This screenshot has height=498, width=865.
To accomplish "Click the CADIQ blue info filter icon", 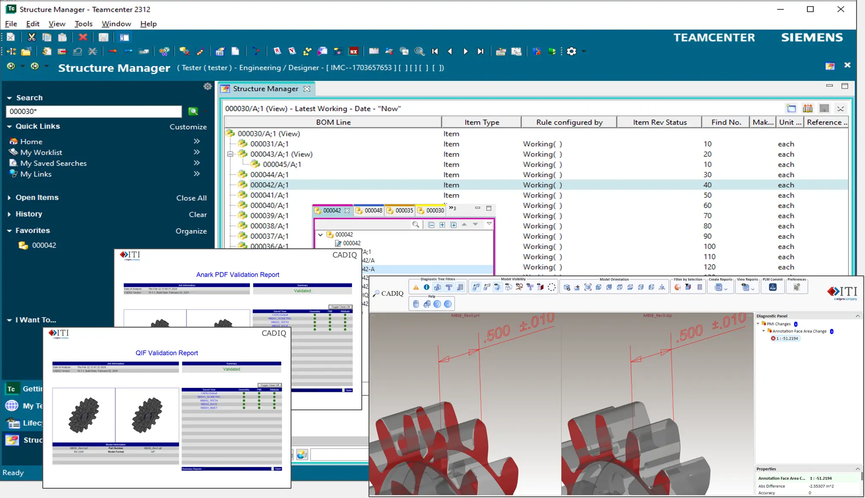I will [427, 287].
